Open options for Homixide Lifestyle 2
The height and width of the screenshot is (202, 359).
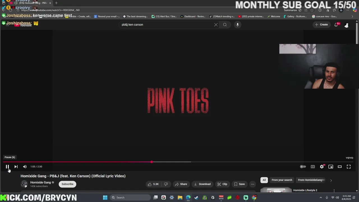(334, 190)
